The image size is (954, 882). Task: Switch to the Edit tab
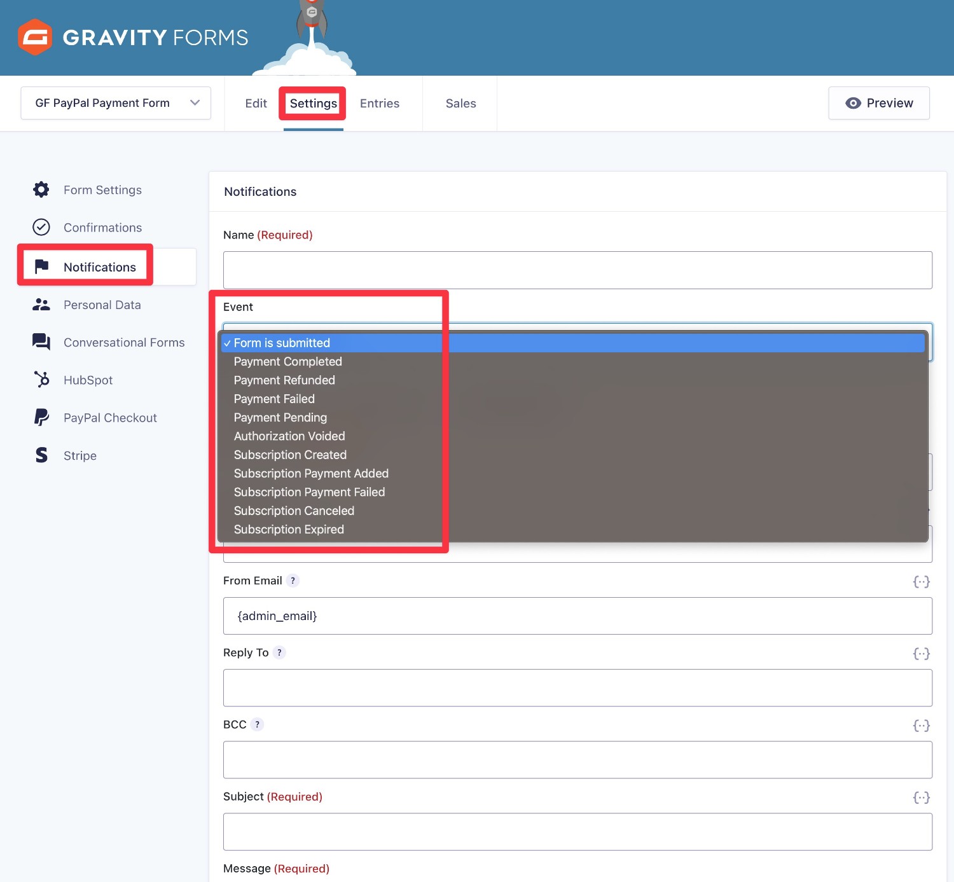[x=256, y=103]
